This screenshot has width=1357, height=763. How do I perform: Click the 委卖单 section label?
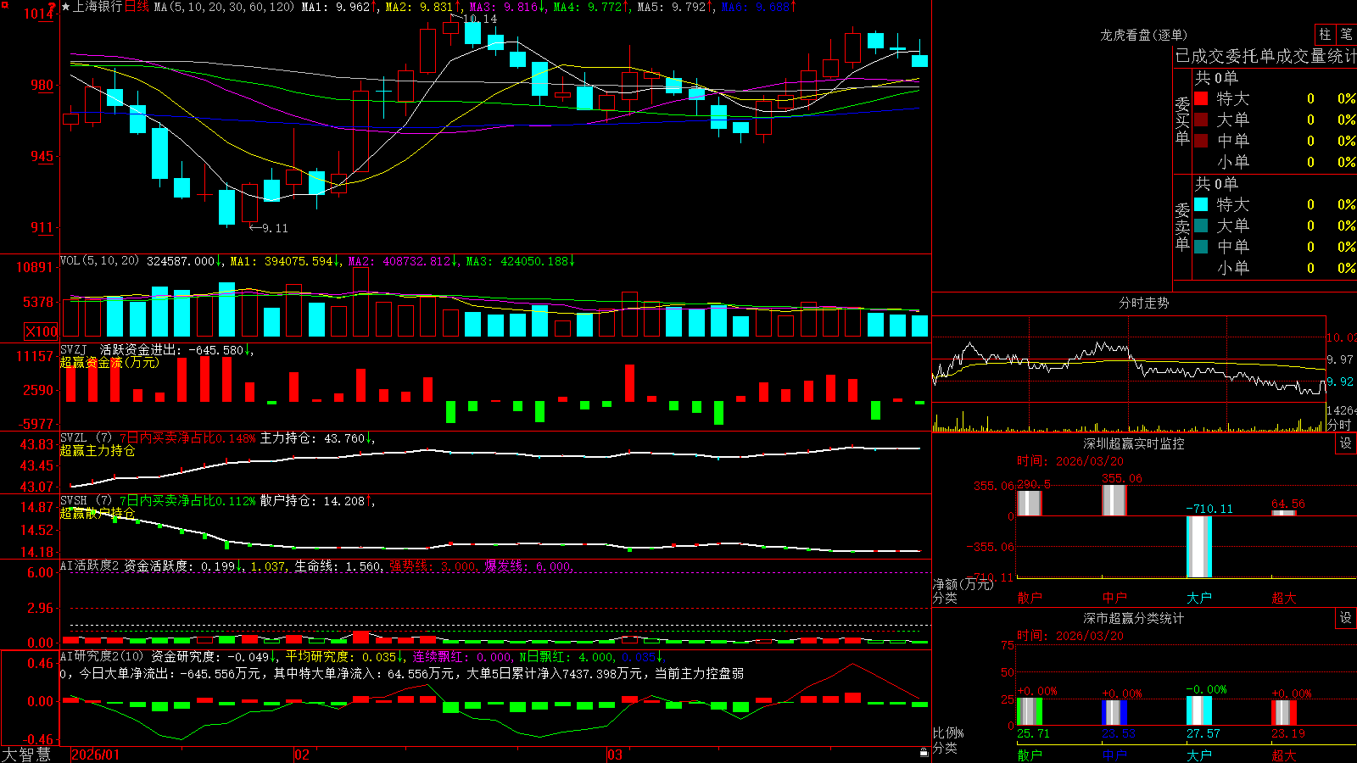[1182, 226]
